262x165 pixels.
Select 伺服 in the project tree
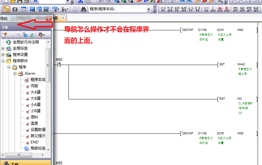[x=34, y=86]
